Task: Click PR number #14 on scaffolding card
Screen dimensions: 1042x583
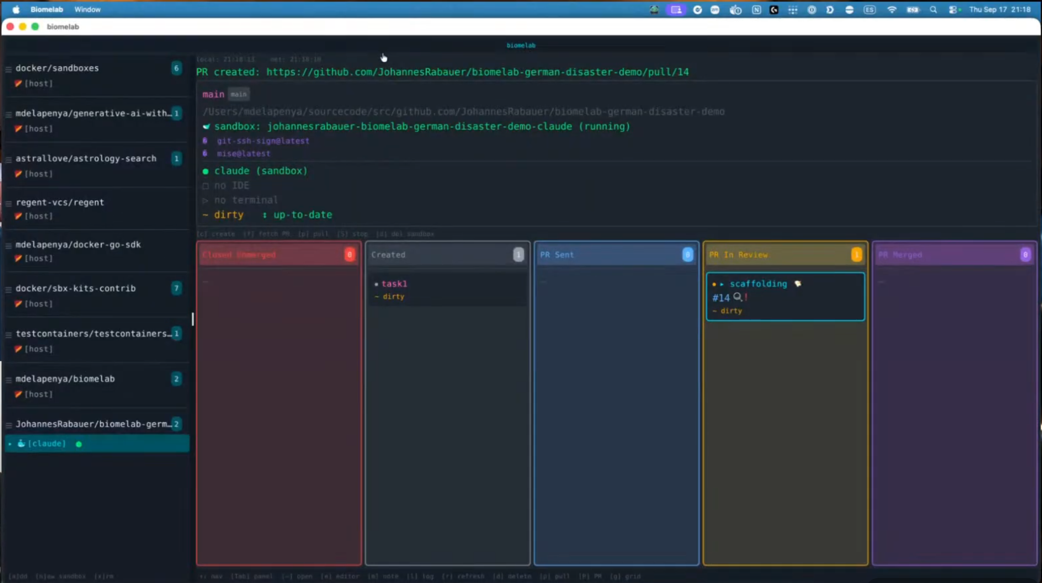Action: point(721,297)
